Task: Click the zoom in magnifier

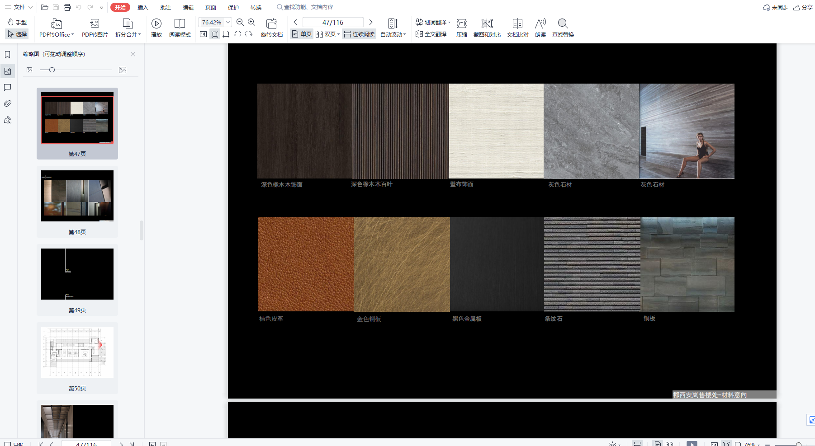Action: [x=251, y=22]
